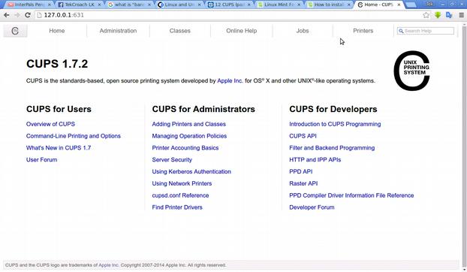The height and width of the screenshot is (272, 467).
Task: Open Find Printer Drivers link
Action: [177, 207]
